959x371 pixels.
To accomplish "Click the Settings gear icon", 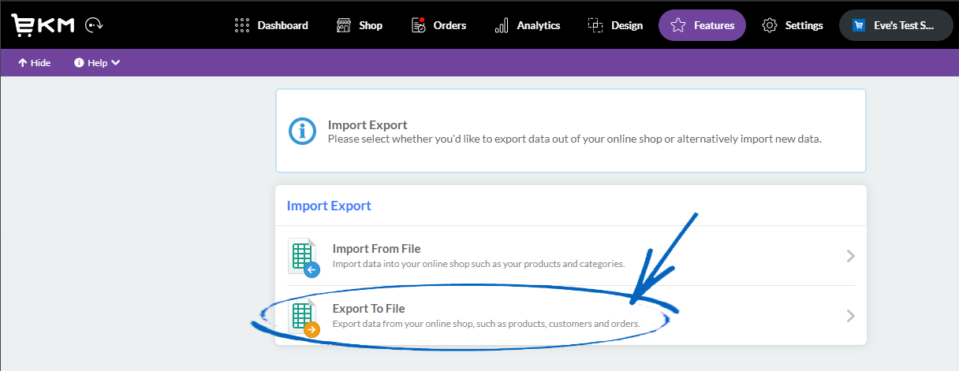I will [770, 25].
